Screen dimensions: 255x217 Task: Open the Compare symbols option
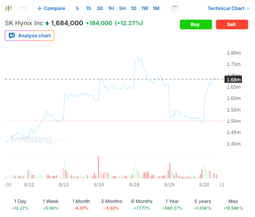51,8
